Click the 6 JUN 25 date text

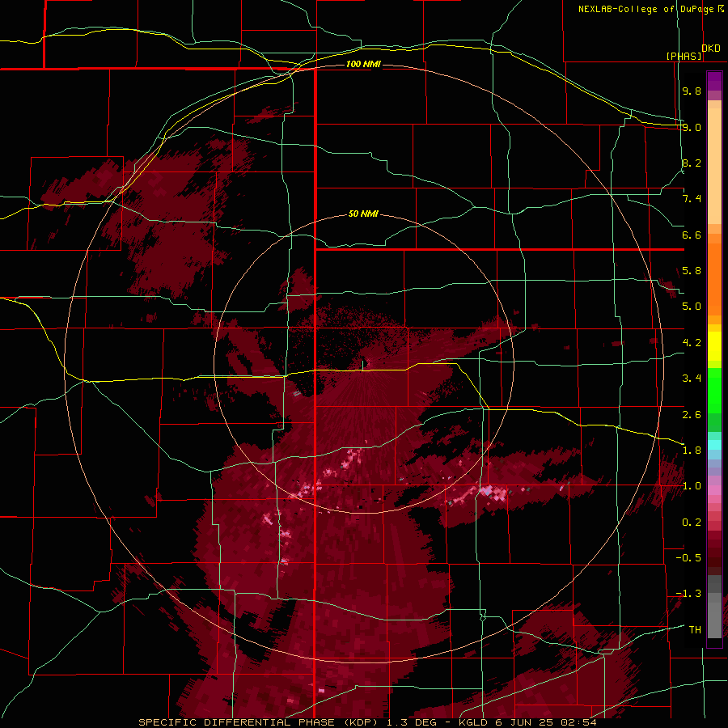click(x=523, y=722)
